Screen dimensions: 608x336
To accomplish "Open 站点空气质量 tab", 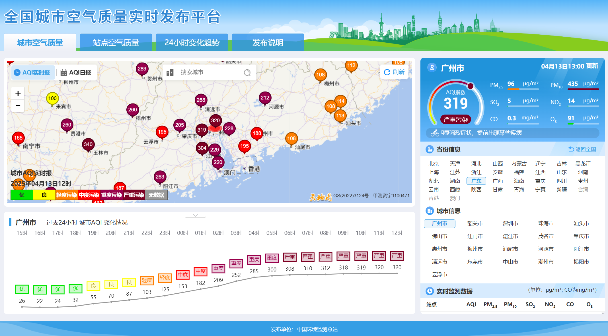I will point(116,43).
